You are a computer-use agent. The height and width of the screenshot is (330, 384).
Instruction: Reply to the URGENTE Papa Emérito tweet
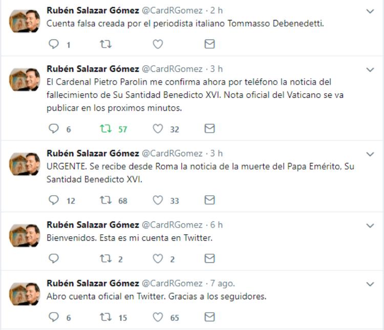point(54,200)
